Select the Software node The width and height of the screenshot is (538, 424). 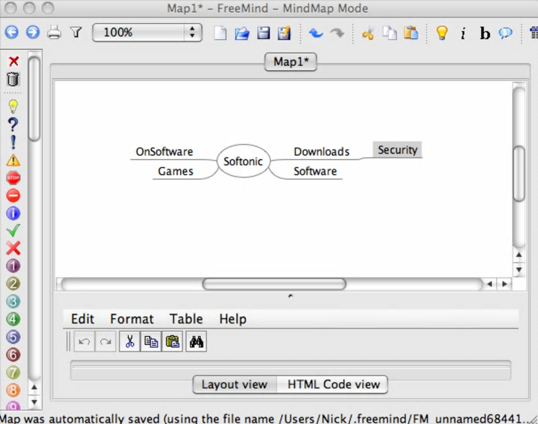[315, 171]
